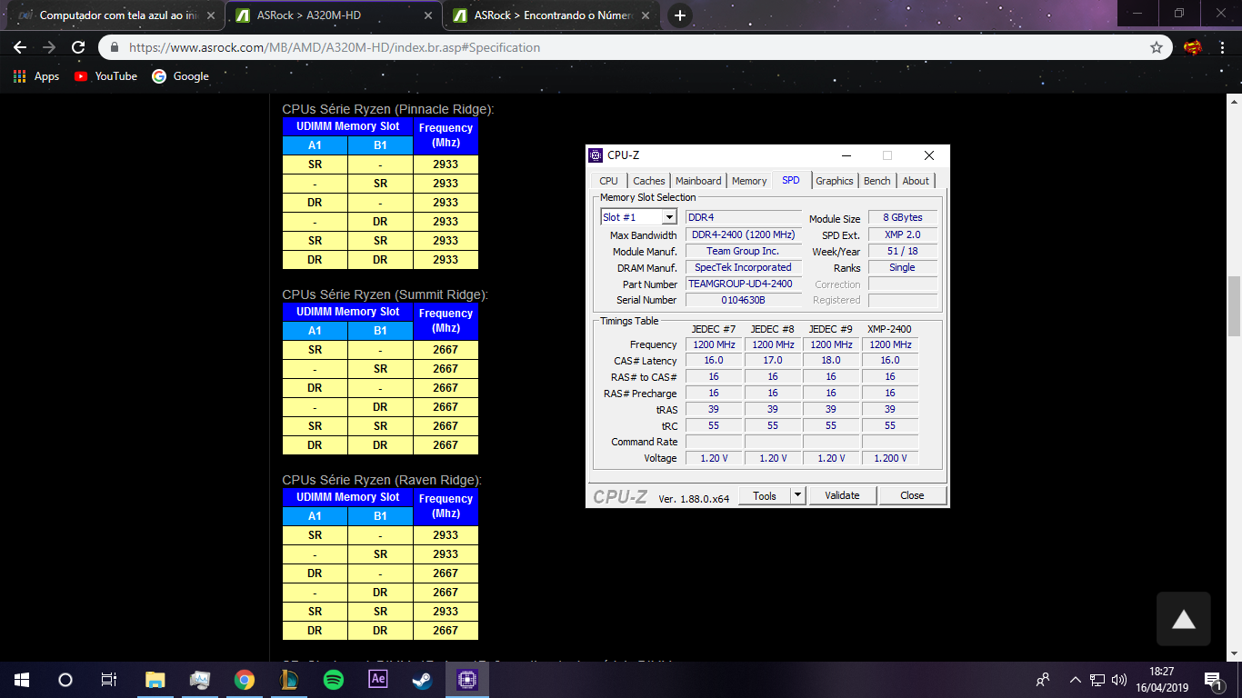Viewport: 1242px width, 698px height.
Task: Open the Chrome taskbar icon
Action: click(245, 679)
